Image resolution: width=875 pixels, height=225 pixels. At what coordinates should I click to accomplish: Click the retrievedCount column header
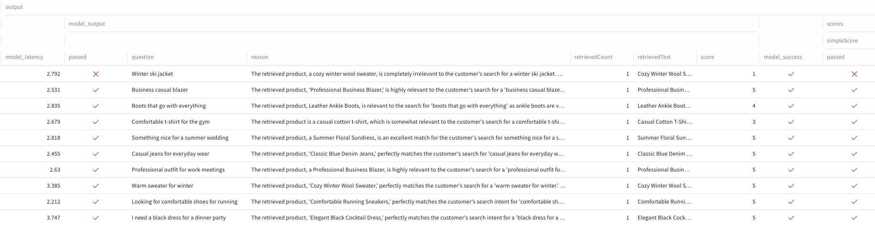(x=593, y=57)
